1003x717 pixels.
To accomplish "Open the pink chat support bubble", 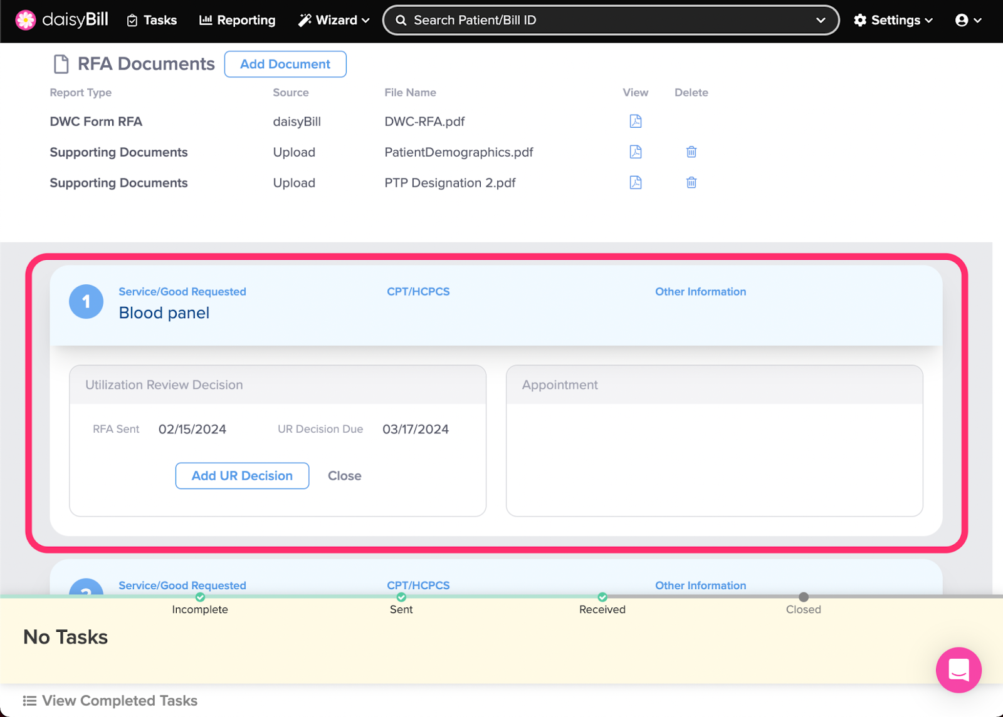I will click(x=958, y=669).
